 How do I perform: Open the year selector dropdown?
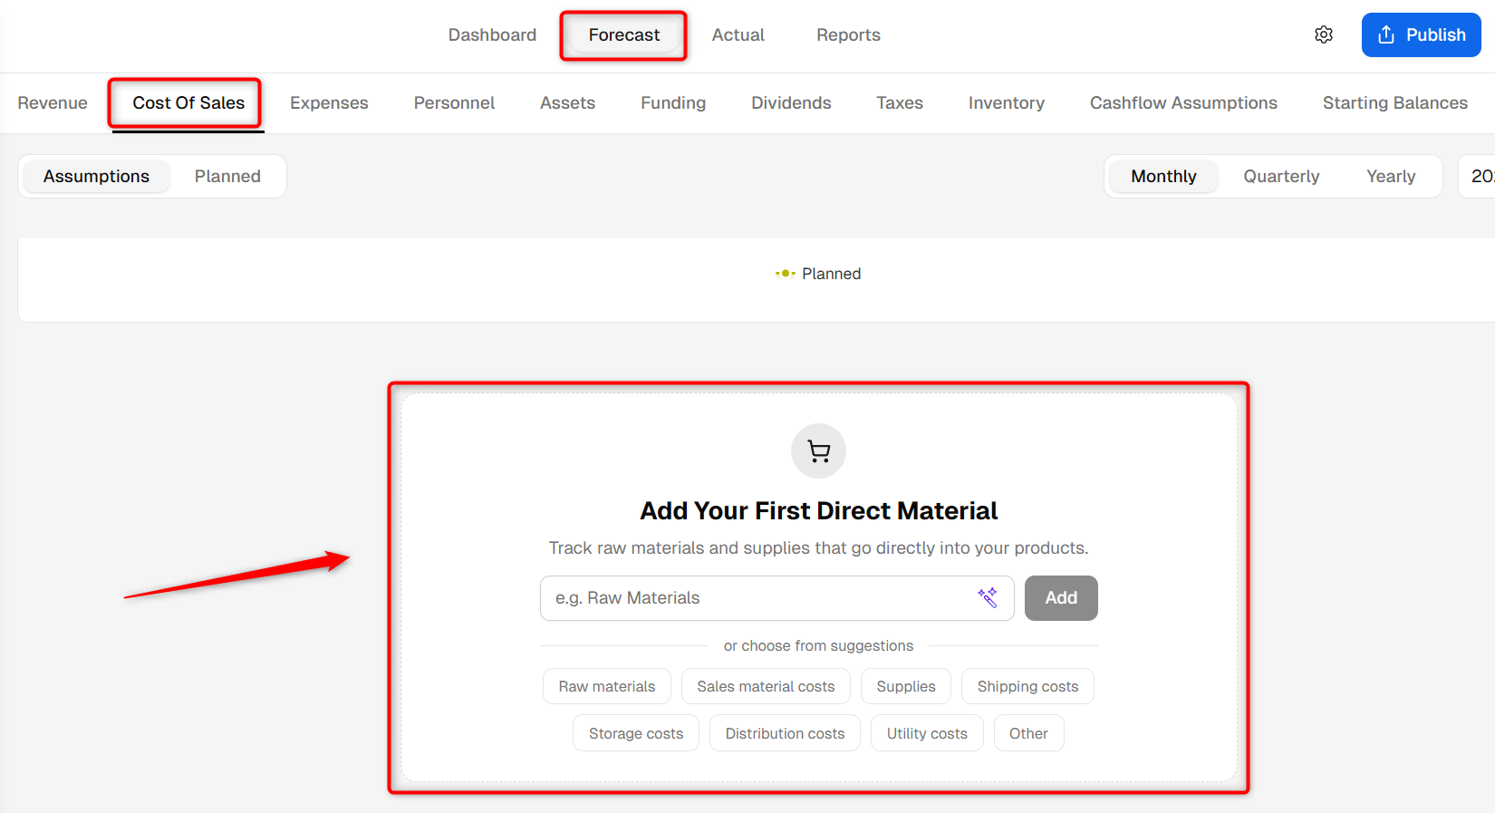pos(1478,176)
